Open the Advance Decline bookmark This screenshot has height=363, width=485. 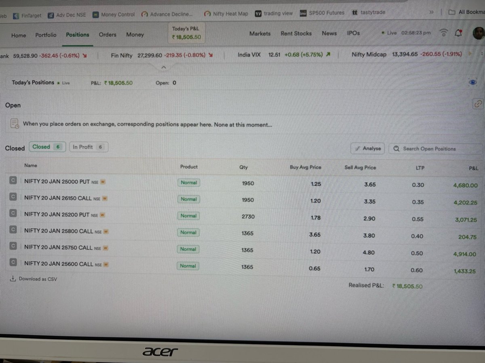(167, 15)
